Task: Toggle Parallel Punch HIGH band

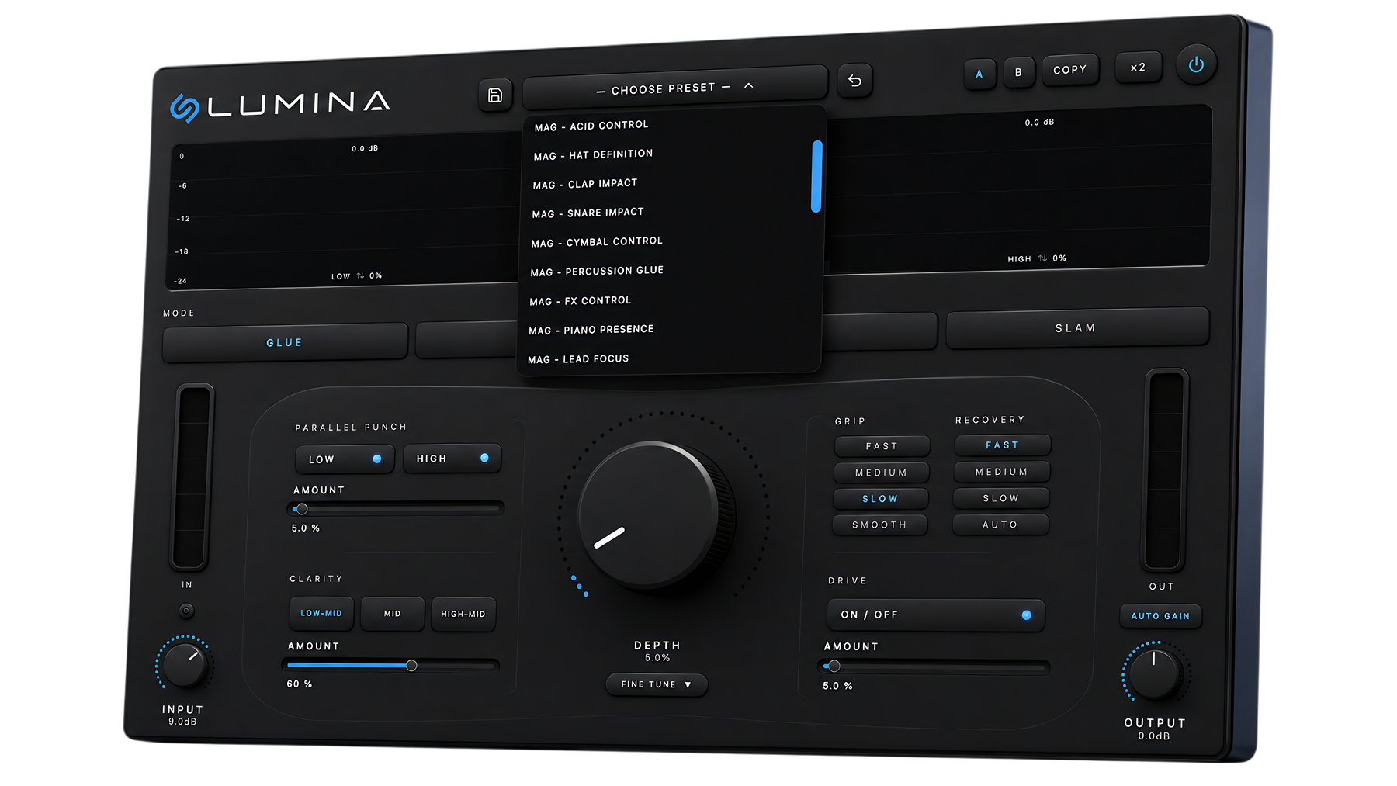Action: (452, 459)
